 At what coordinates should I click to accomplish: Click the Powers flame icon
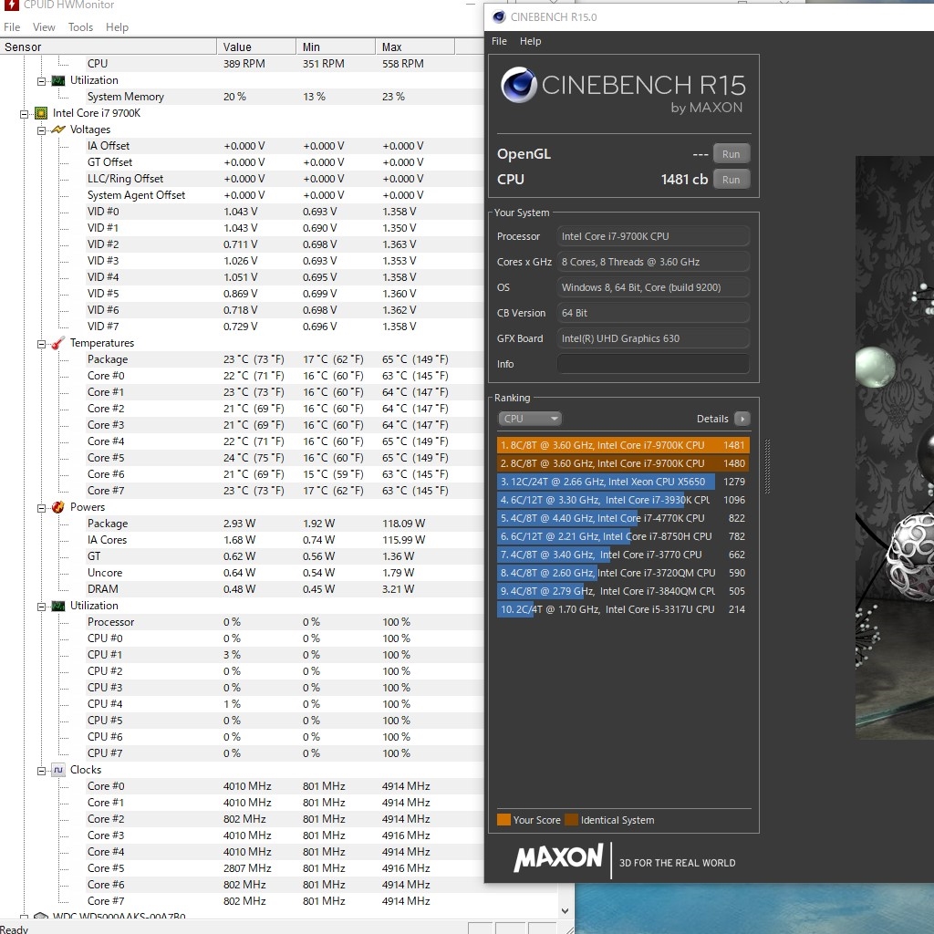(57, 507)
